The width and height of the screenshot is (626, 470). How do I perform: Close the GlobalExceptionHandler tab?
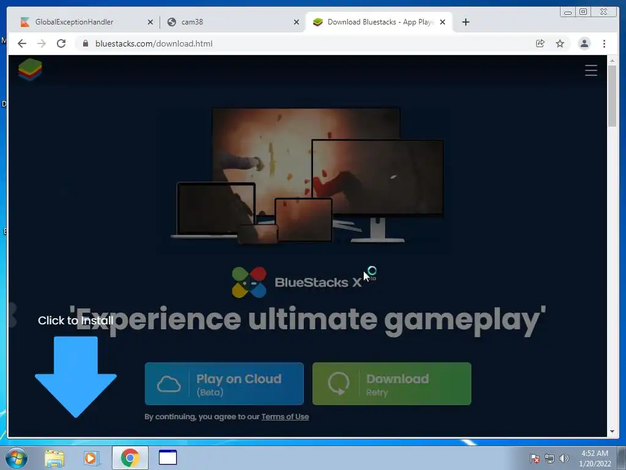click(150, 23)
